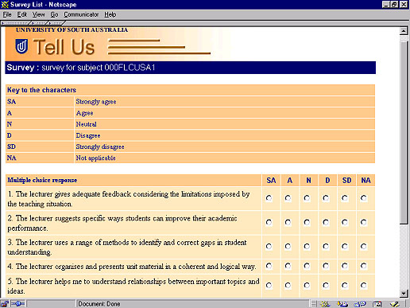Click the vertical scrollbar down arrow
This screenshot has width=410, height=308.
tap(404, 293)
